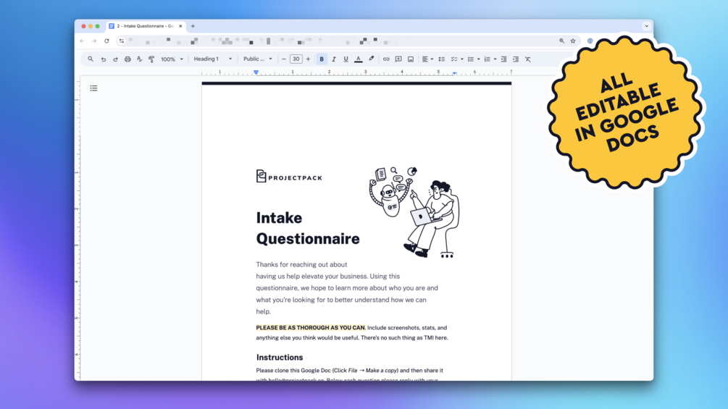Increase font size with plus button

click(308, 59)
